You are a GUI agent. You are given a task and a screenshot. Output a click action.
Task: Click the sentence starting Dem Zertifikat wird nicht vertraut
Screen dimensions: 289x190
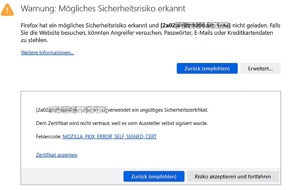tap(122, 123)
